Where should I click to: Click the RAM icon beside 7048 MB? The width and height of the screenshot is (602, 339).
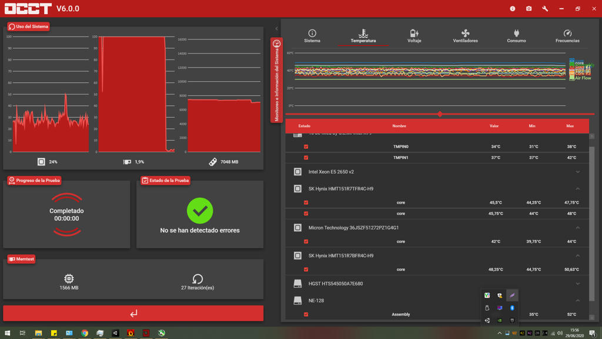pyautogui.click(x=213, y=162)
